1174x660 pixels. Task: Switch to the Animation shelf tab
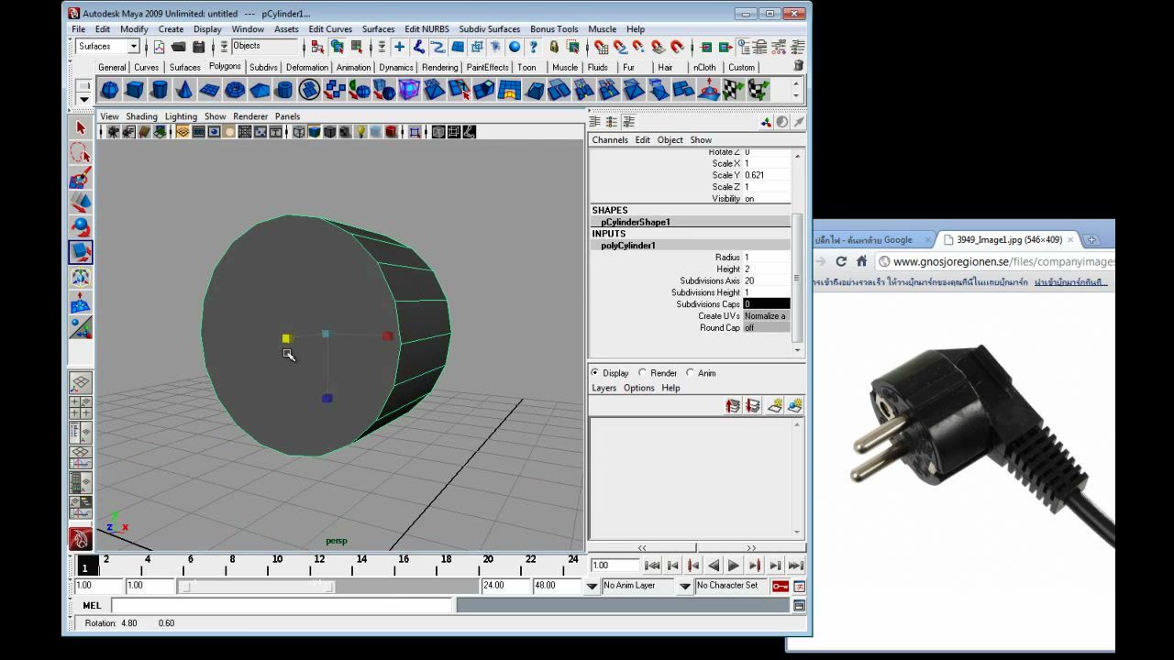tap(353, 67)
